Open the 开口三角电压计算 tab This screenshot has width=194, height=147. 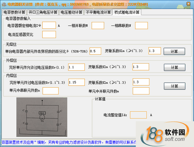tap(43, 12)
